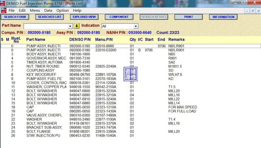
Task: Select BRACKET SUB-ASSY row
Action: (x=131, y=127)
